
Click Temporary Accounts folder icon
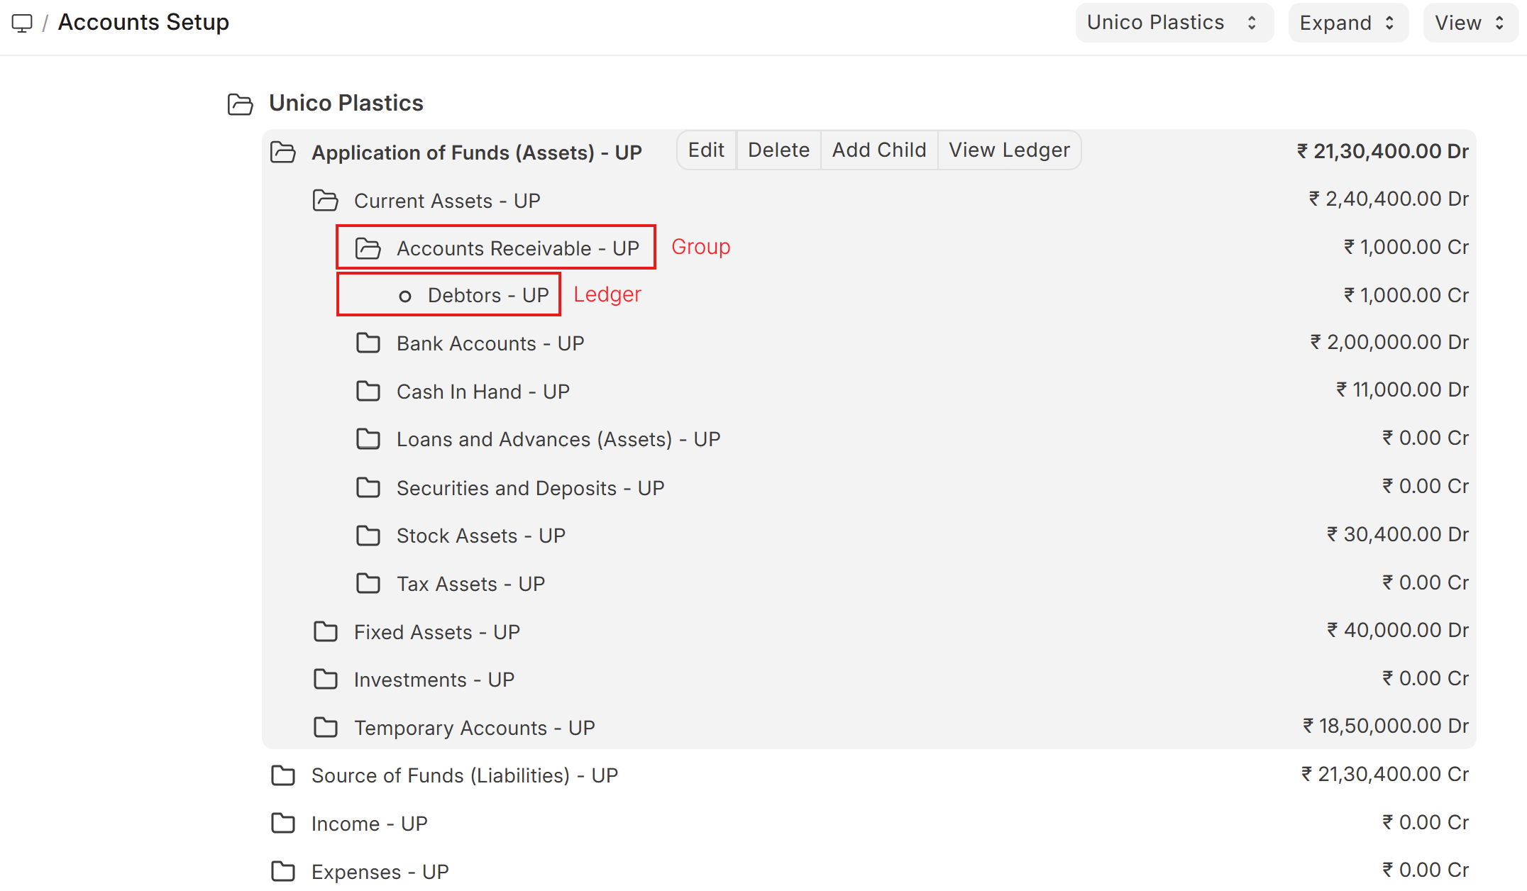coord(325,728)
